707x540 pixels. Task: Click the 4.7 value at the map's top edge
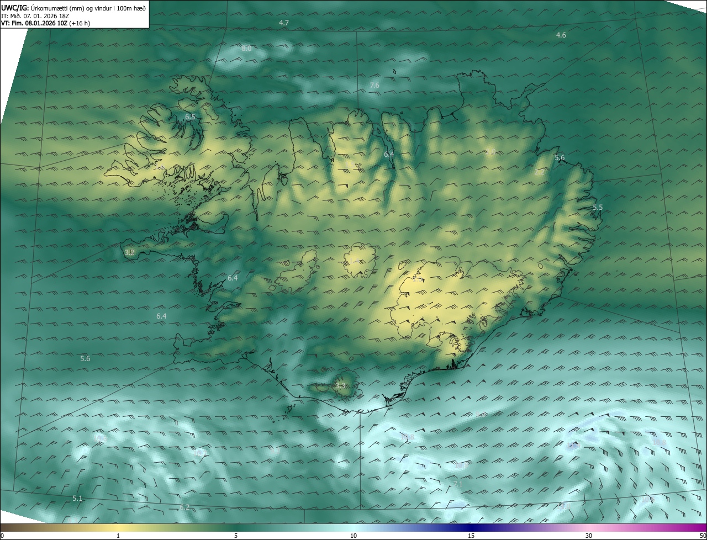coord(284,23)
